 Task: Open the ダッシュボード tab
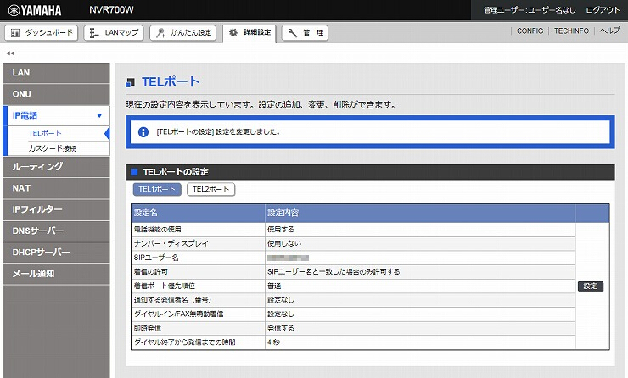coord(42,33)
